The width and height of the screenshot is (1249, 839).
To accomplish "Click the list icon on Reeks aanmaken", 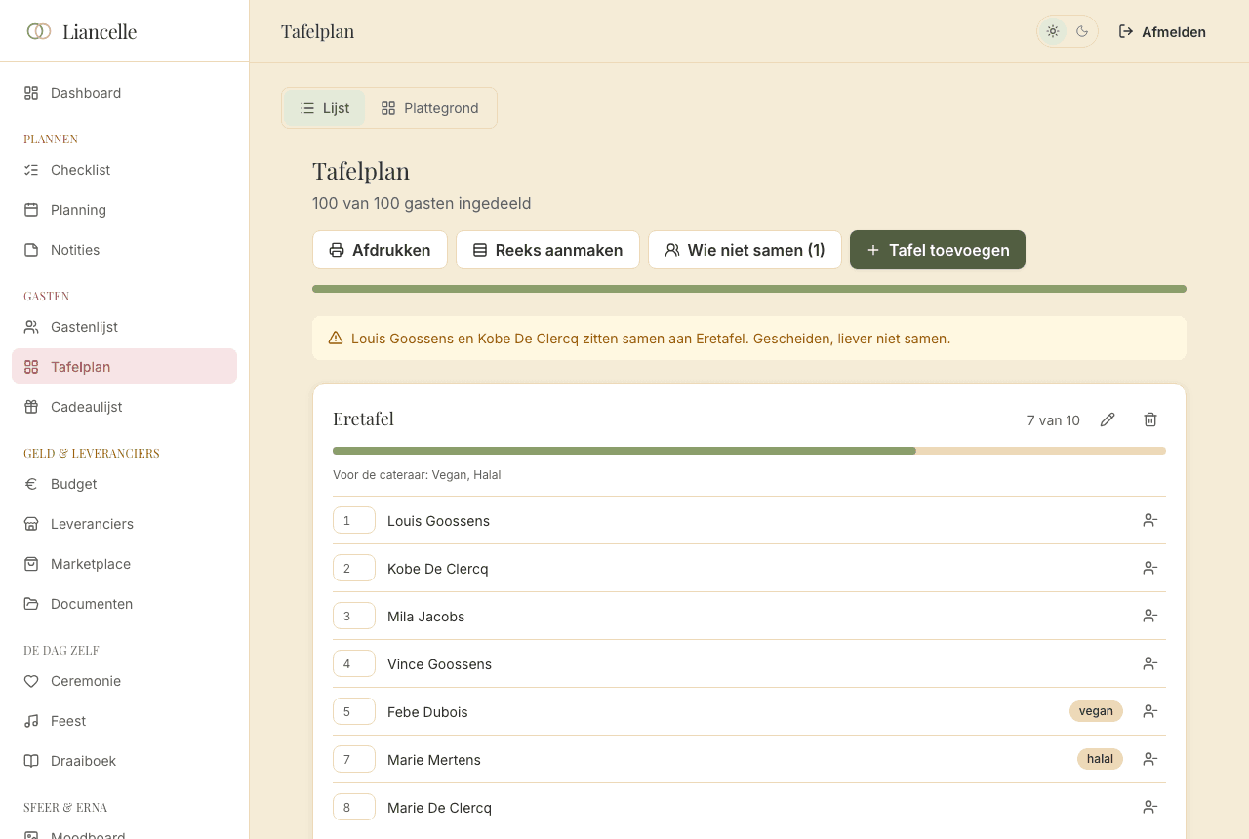I will (480, 250).
